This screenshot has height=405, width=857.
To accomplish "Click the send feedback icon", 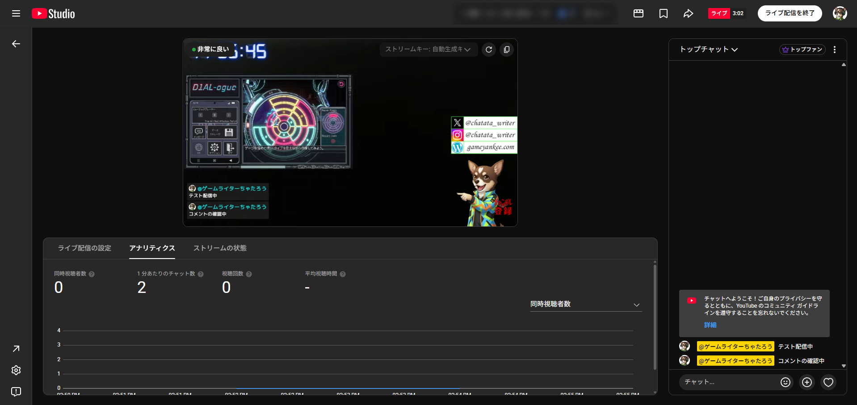I will [16, 392].
